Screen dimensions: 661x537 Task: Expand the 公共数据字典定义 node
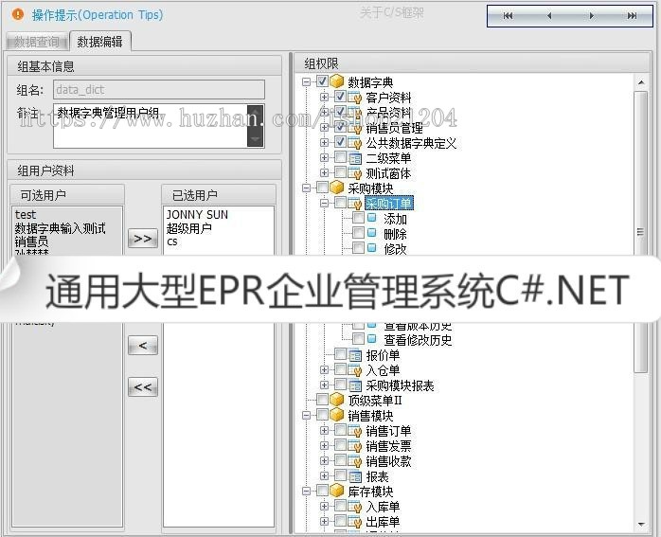coord(324,142)
